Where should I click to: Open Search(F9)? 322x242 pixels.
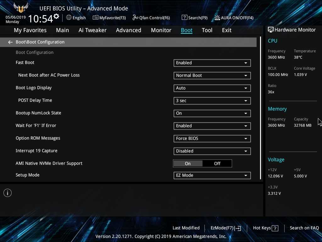[x=195, y=18]
